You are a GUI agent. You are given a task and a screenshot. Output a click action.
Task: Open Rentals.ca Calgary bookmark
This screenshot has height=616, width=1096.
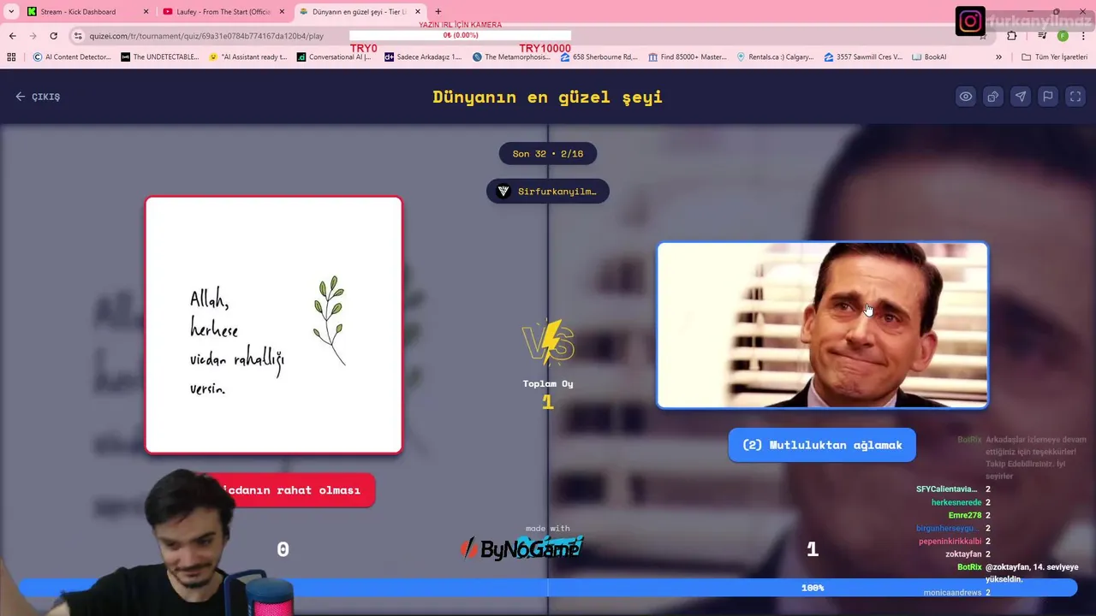pos(776,57)
